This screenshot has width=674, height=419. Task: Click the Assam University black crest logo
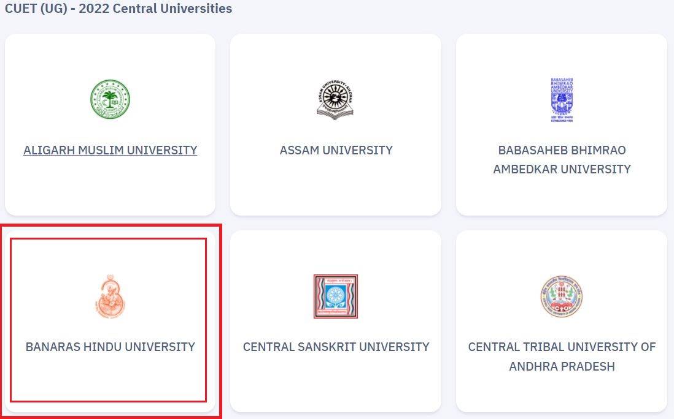pyautogui.click(x=336, y=99)
